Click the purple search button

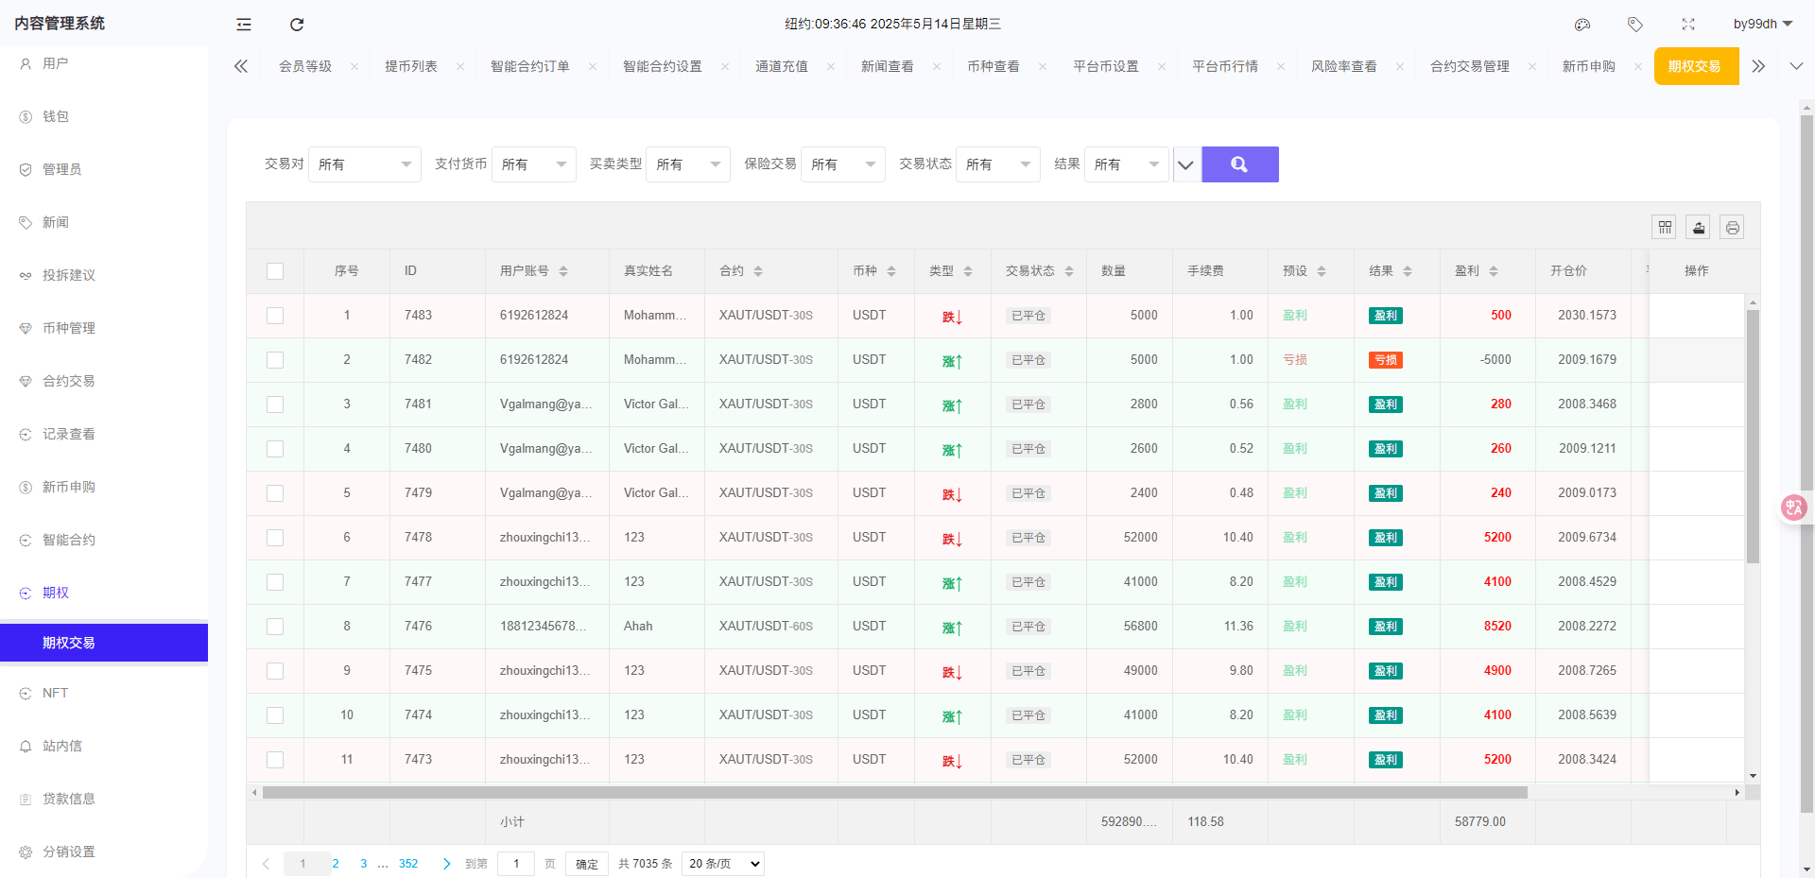[x=1239, y=164]
